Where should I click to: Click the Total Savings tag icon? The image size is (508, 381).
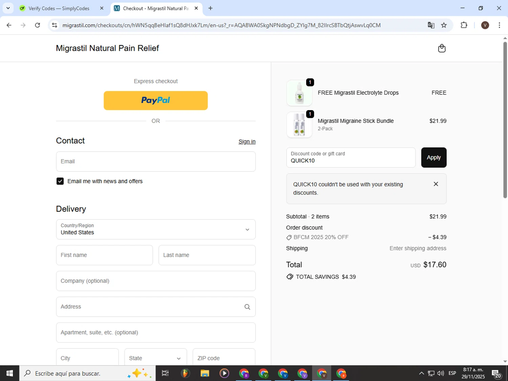pos(290,277)
